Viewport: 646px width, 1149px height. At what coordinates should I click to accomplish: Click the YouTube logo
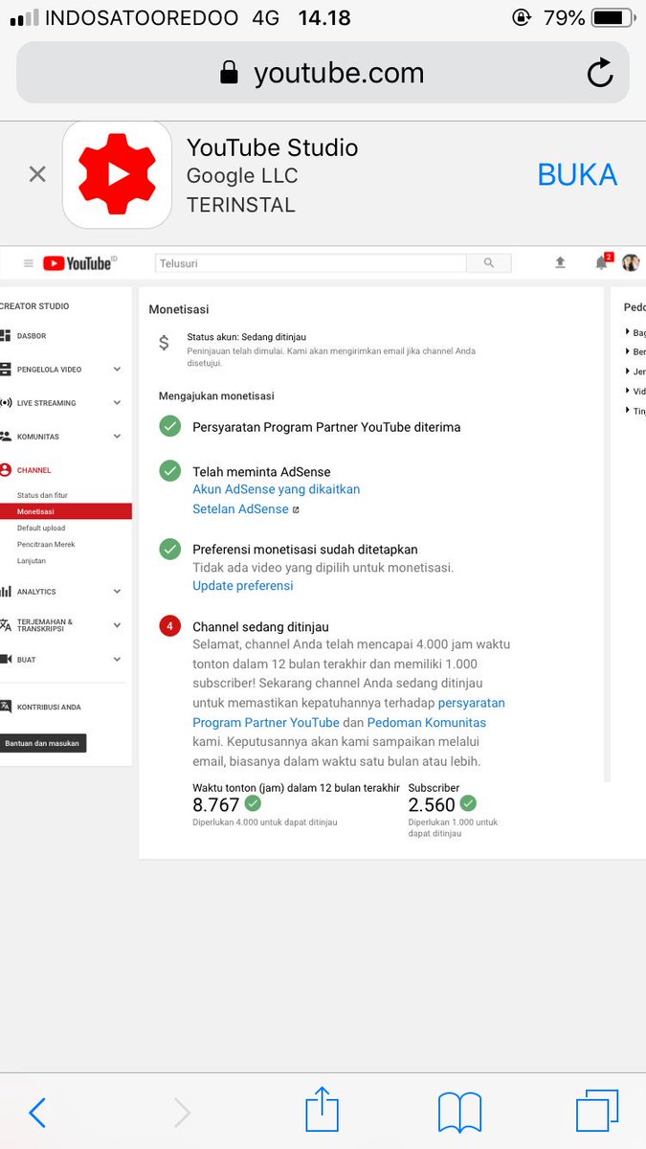tap(79, 263)
